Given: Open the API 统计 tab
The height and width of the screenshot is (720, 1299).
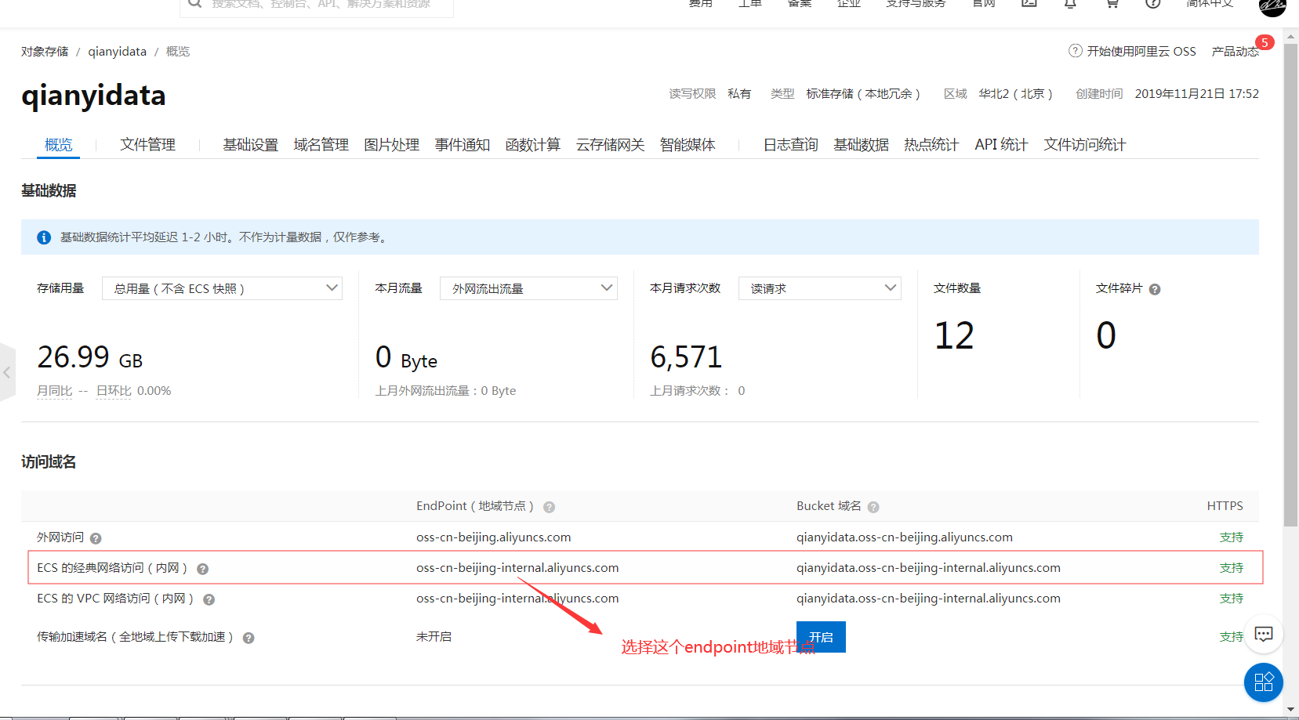Looking at the screenshot, I should tap(1001, 145).
